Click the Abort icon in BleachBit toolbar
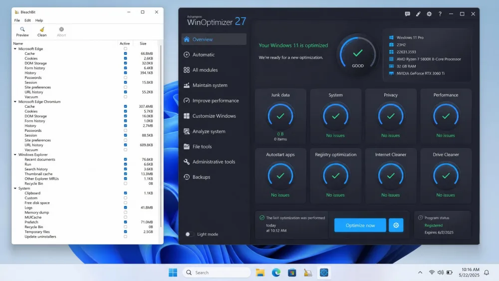Viewport: 499px width, 281px height. pos(61,29)
